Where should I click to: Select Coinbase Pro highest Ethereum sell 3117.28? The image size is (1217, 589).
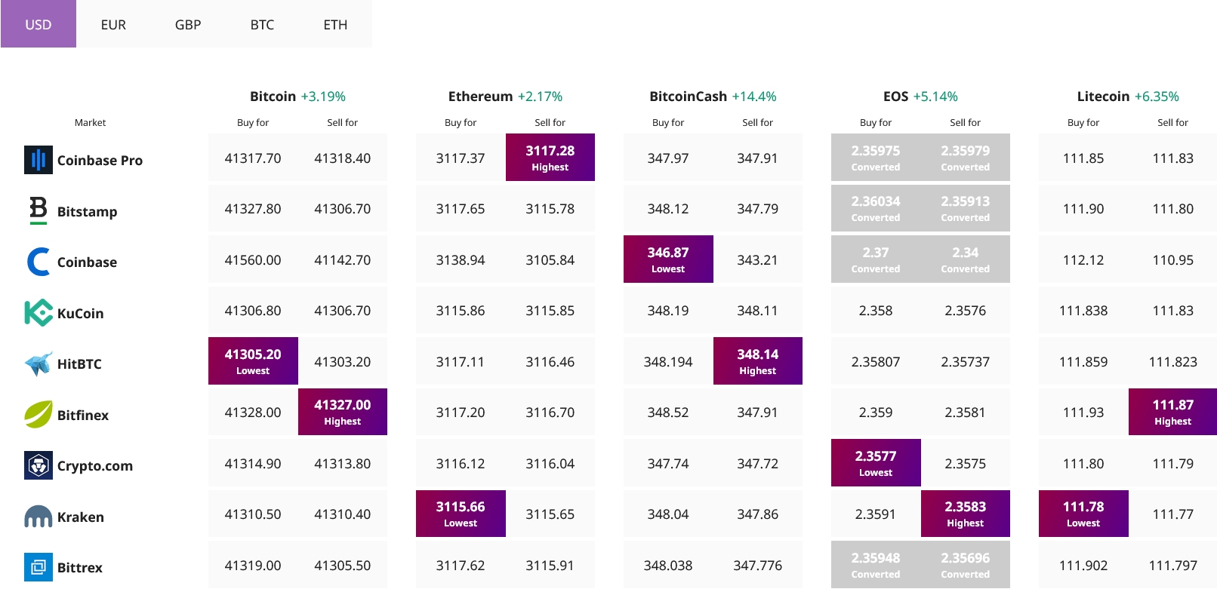coord(550,157)
